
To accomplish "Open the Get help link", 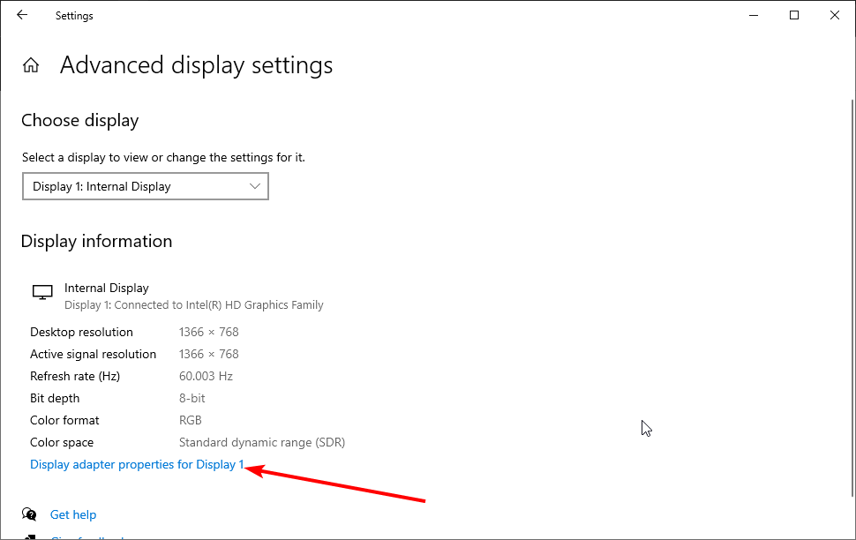I will [x=73, y=514].
